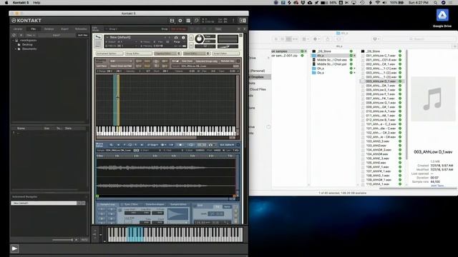Click the minimized view icon in Kontakt header

click(197, 21)
